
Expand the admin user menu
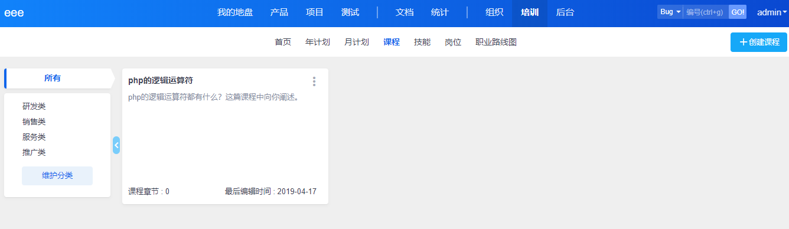tap(772, 12)
